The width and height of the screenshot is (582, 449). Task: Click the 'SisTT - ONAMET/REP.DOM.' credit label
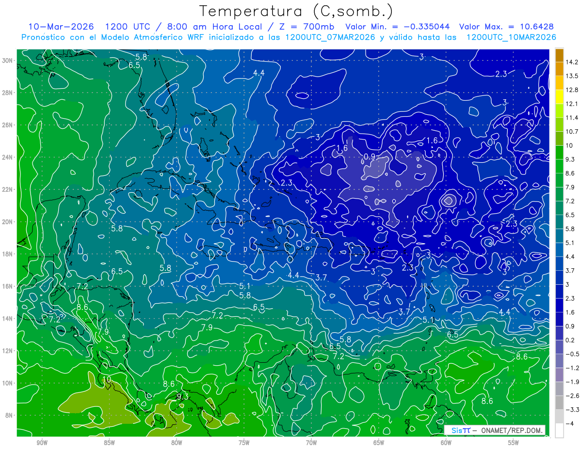[495, 430]
